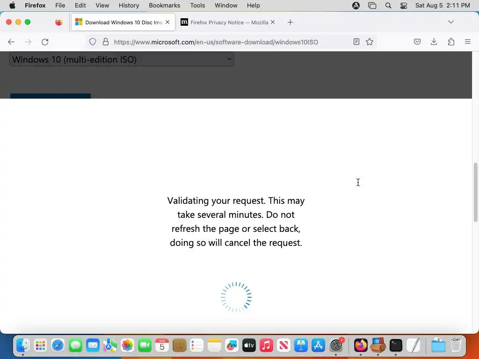Expand the list all tabs chevron

click(x=450, y=22)
